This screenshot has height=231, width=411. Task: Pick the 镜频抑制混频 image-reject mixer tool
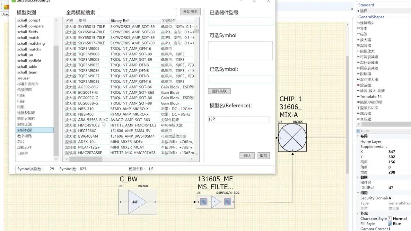coord(370,102)
